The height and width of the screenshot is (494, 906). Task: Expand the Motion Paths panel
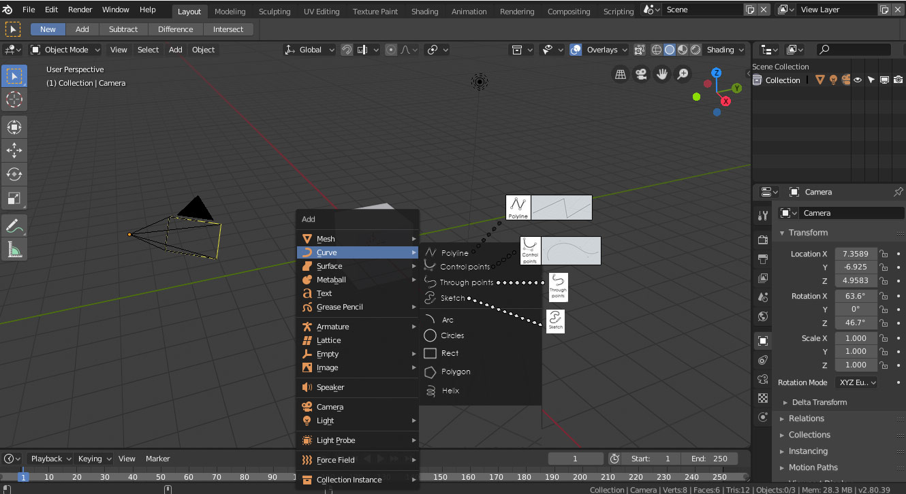pos(813,467)
